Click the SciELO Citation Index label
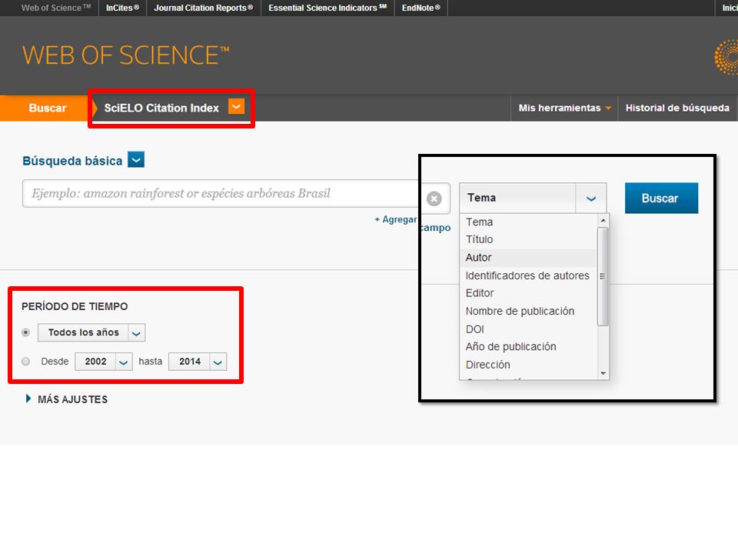 161,108
